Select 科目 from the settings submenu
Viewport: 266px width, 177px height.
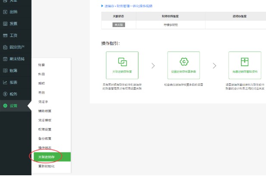41,74
